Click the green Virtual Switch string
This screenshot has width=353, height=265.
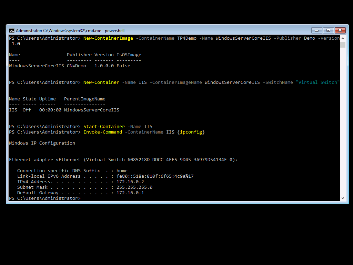point(317,82)
